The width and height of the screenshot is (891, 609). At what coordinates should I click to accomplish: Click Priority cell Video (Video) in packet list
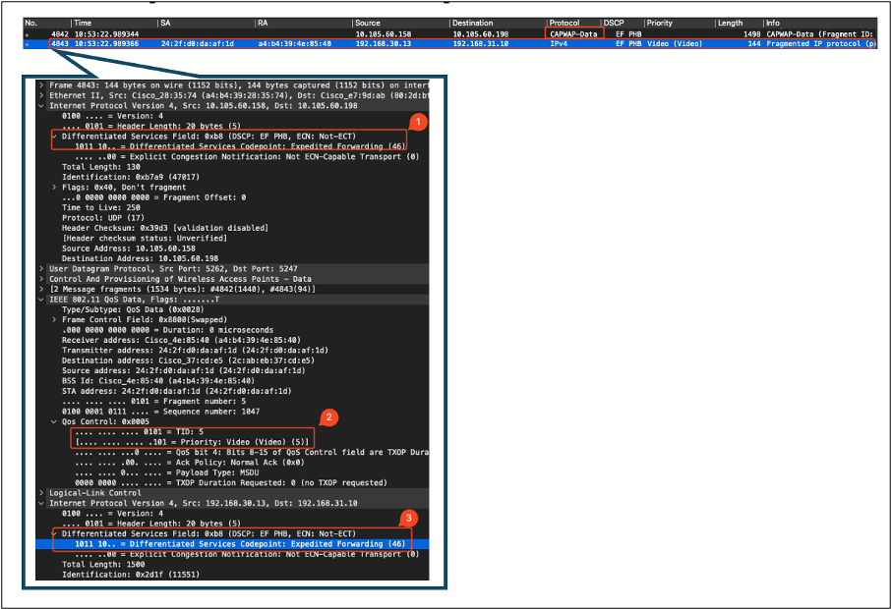point(675,43)
